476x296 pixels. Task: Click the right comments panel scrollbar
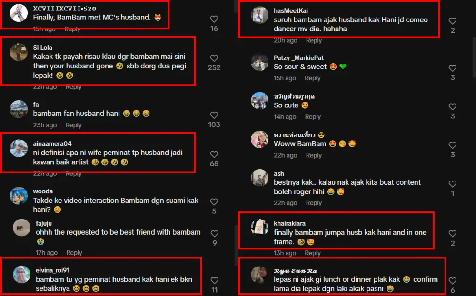coord(474,57)
